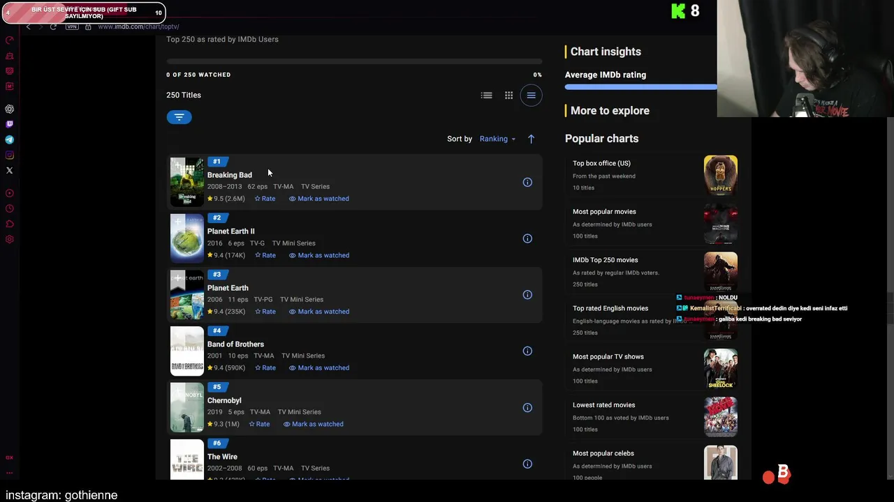The height and width of the screenshot is (502, 894).
Task: Click the Sherlock thumbnail beside Most popular TV shows
Action: 721,368
